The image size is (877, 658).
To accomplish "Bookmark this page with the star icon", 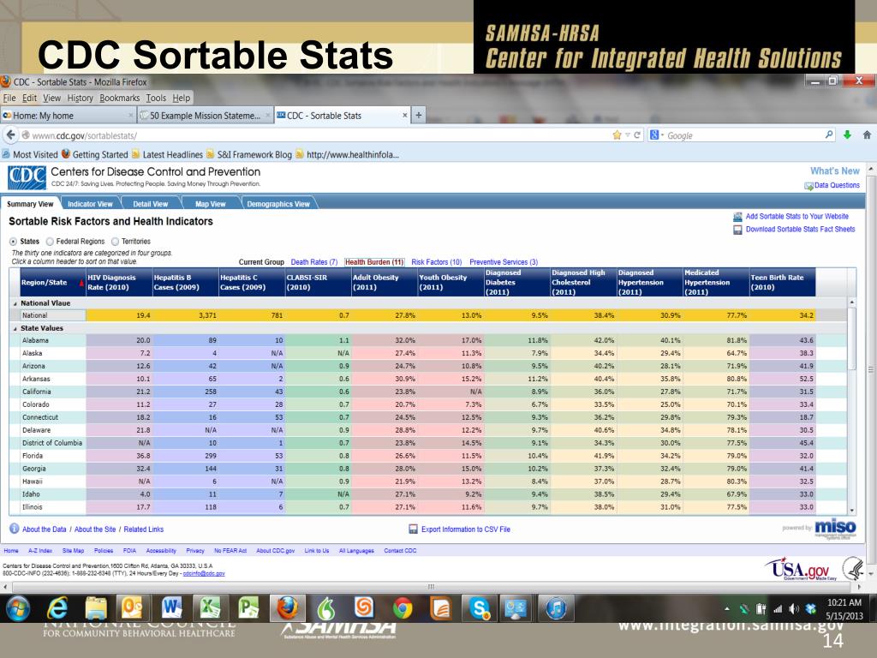I will click(617, 135).
